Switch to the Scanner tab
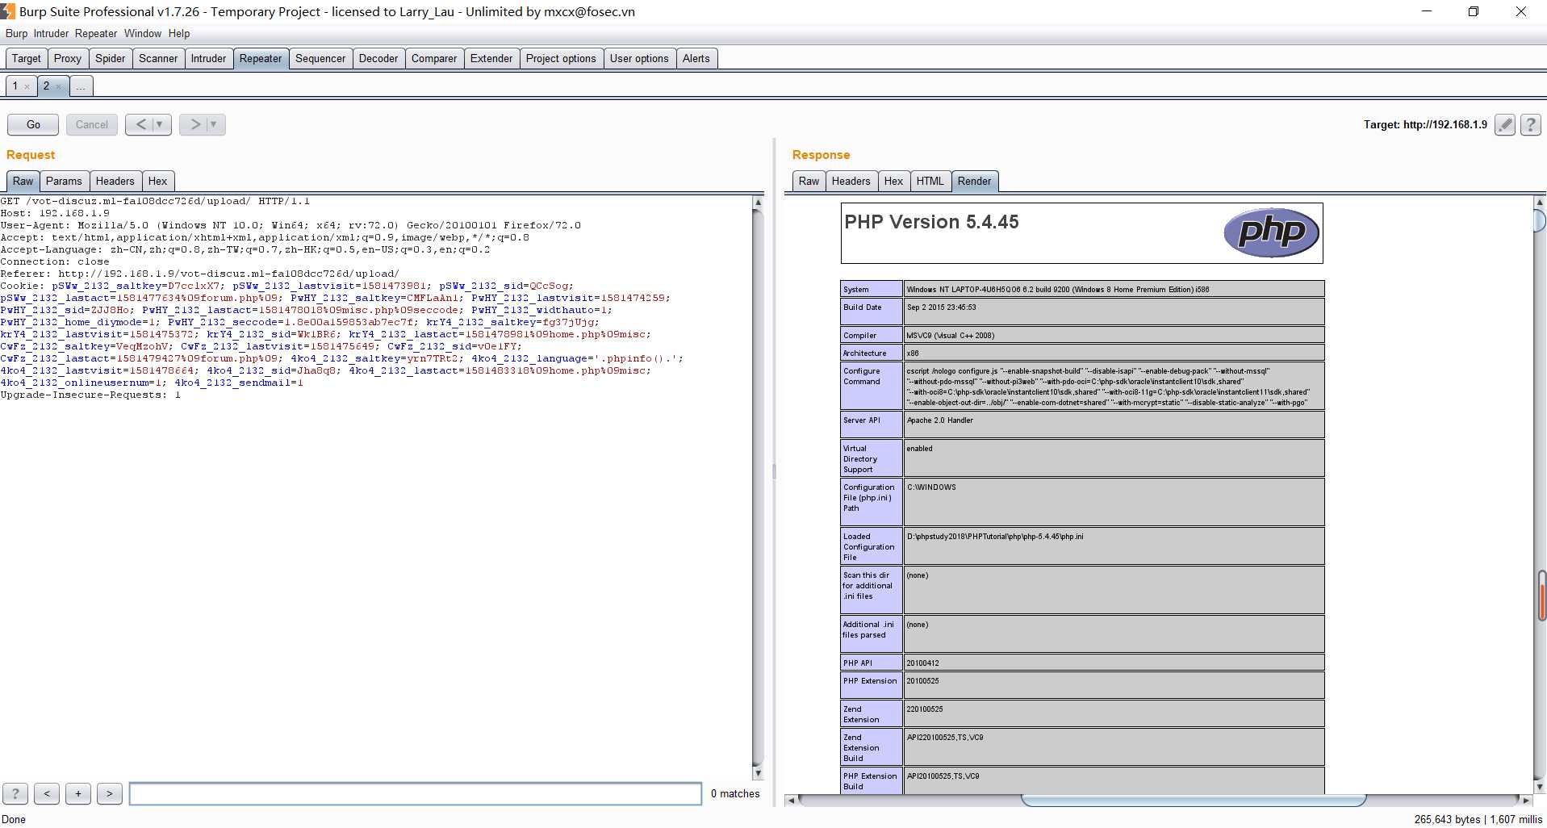This screenshot has width=1547, height=828. (x=158, y=58)
